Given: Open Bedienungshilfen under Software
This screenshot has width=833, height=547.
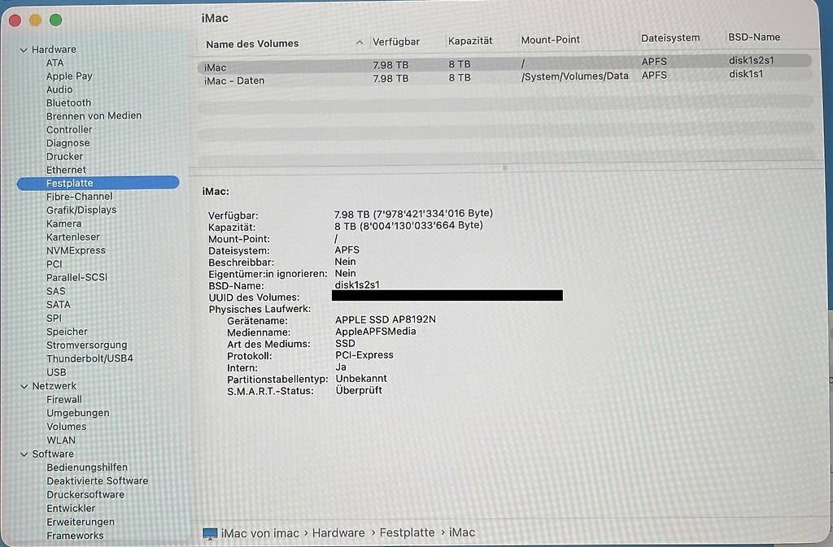Looking at the screenshot, I should (x=86, y=467).
